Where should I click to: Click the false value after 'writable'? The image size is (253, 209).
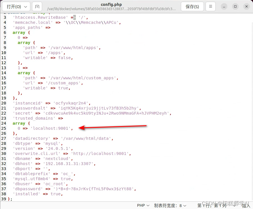pyautogui.click(x=64, y=58)
